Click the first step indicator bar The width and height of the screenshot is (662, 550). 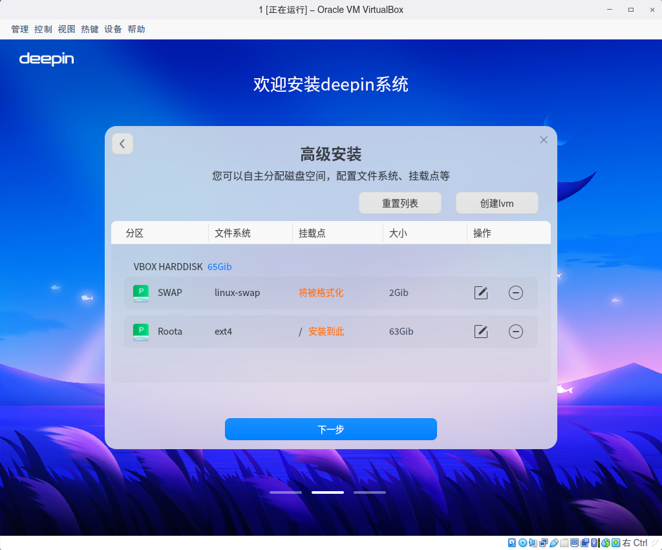coord(286,492)
